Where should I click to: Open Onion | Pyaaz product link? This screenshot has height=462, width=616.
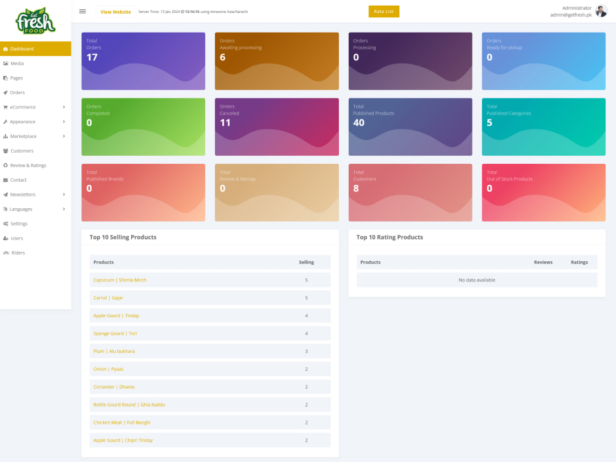(x=108, y=369)
